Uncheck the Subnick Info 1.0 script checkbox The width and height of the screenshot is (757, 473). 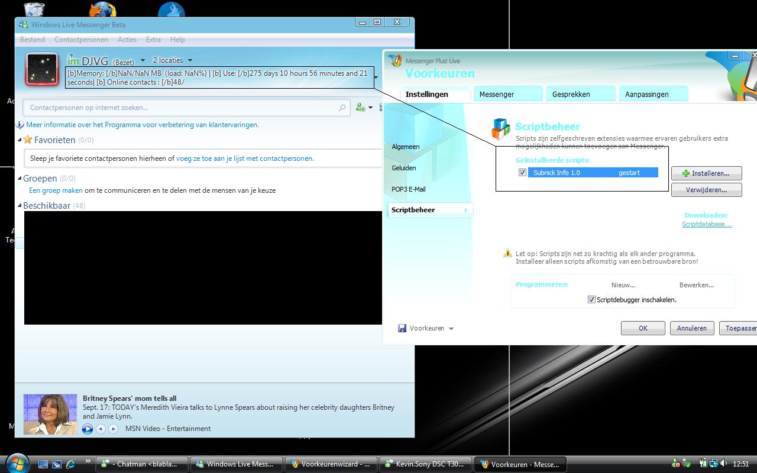point(522,173)
